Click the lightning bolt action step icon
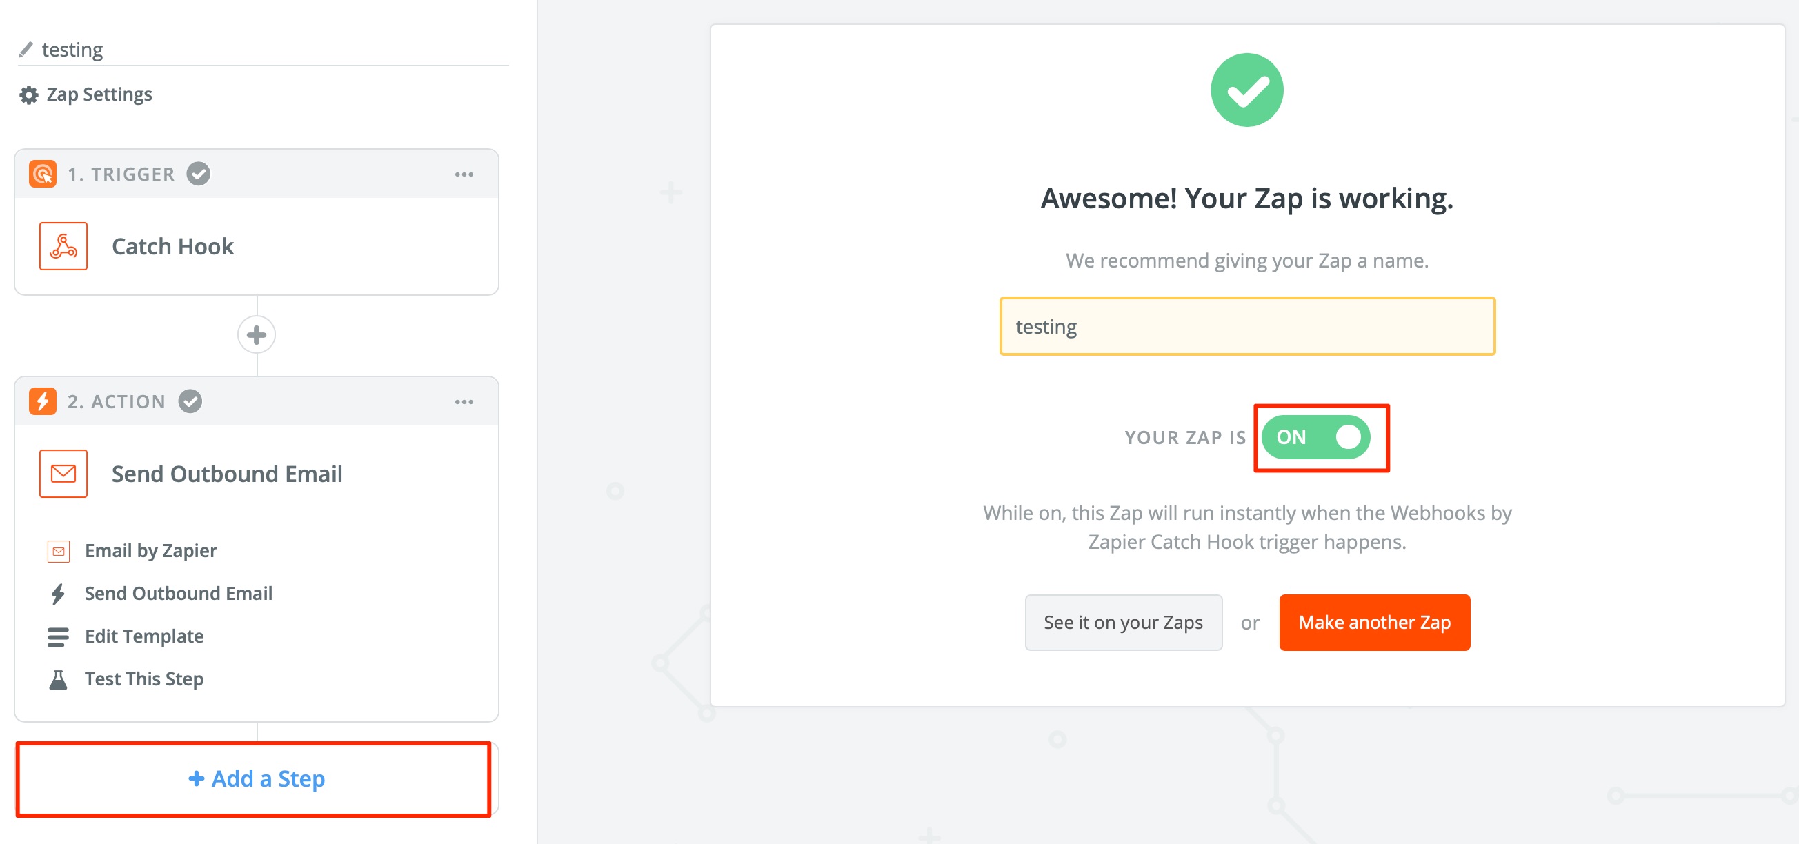1799x844 pixels. (x=43, y=401)
